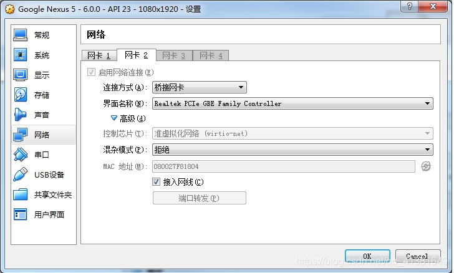Click the 连接方式(A) label
454x273 pixels.
point(125,87)
